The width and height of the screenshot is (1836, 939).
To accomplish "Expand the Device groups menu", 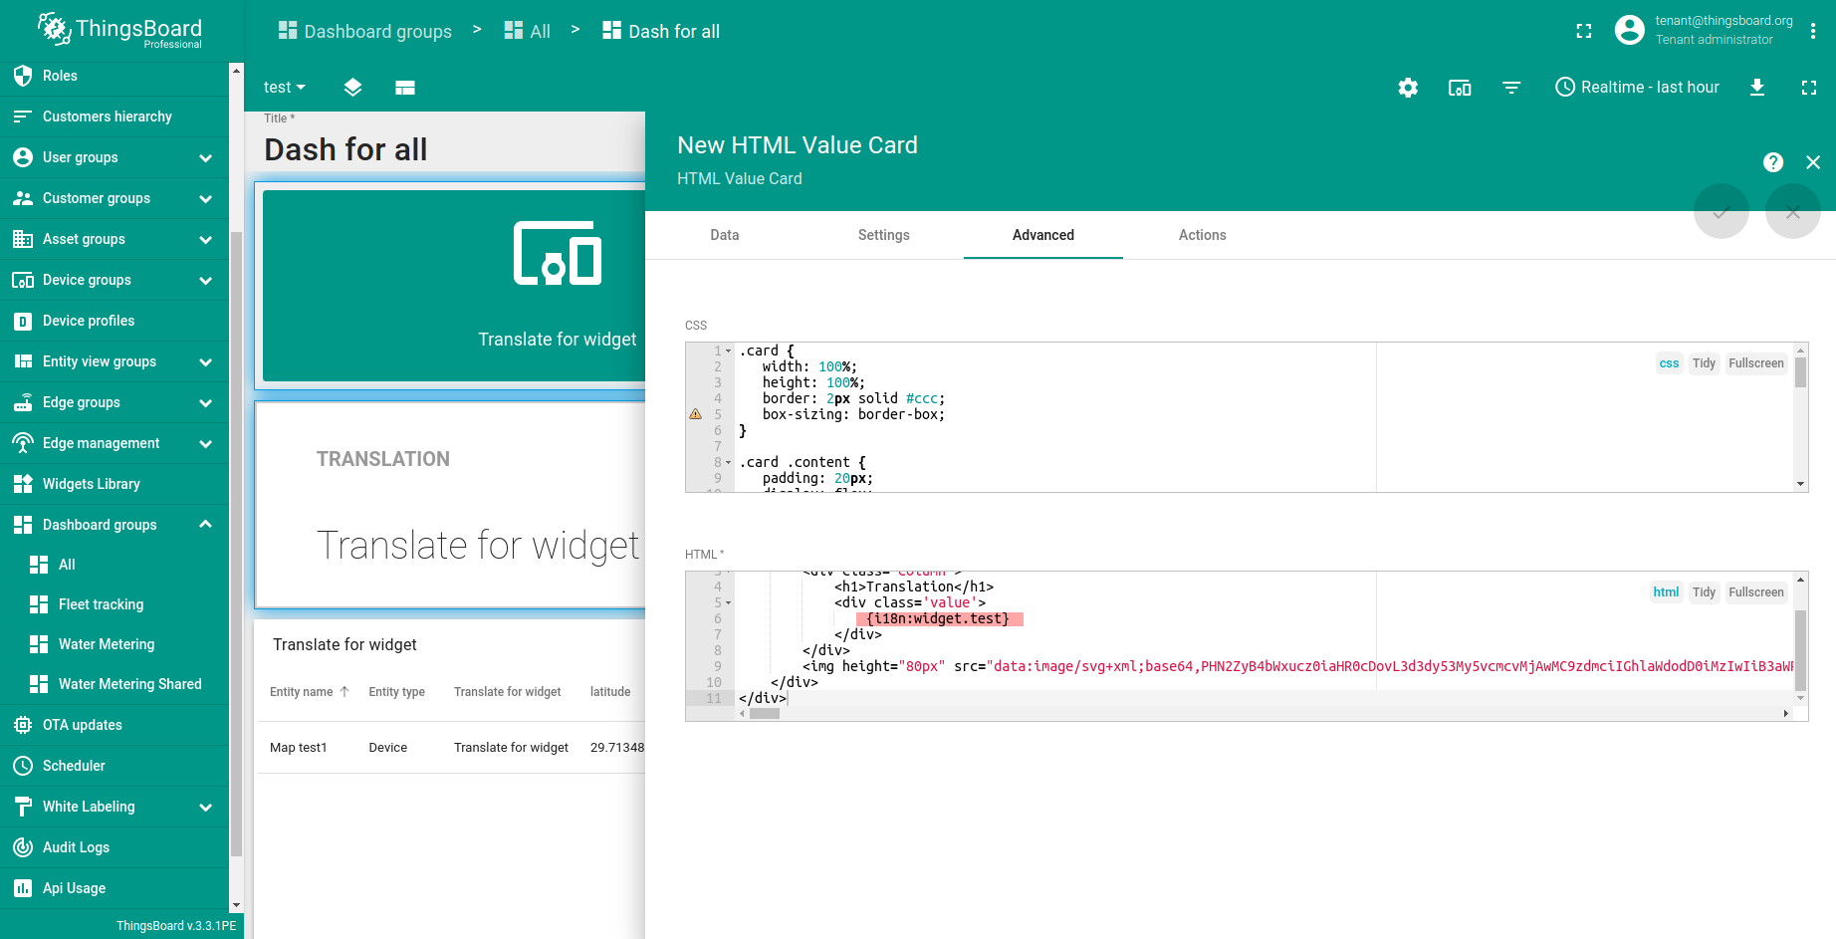I will click(x=205, y=280).
